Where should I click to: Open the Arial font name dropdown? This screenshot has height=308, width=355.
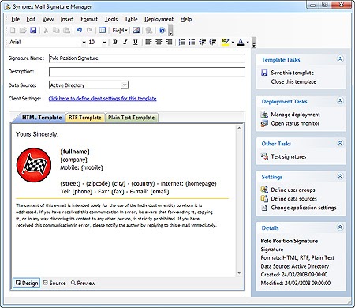[x=84, y=42]
